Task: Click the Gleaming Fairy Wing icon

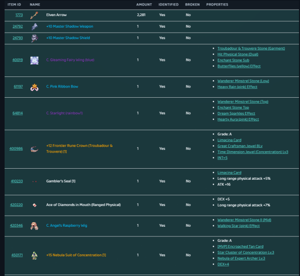Action: [x=34, y=60]
